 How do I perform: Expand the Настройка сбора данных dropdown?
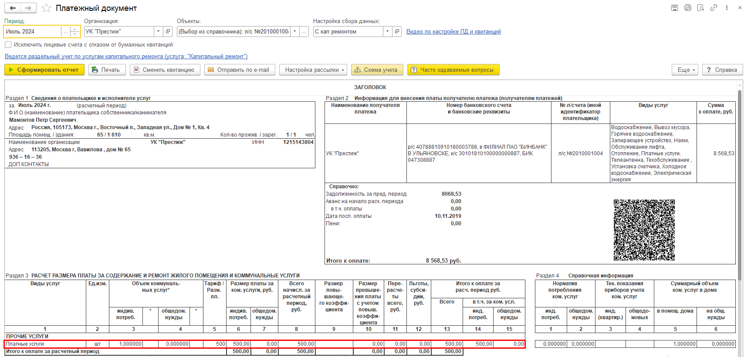point(387,32)
